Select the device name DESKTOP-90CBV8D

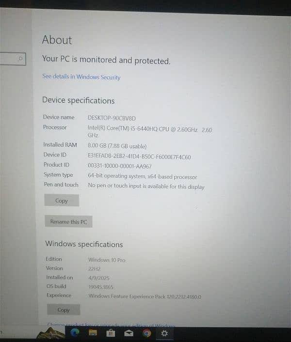[112, 118]
